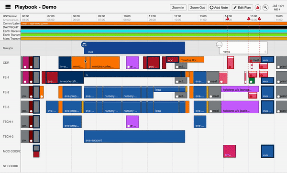Viewport: 287px width, 173px height.
Task: Collapse the eva group with its circle icon
Action: pos(84,44)
